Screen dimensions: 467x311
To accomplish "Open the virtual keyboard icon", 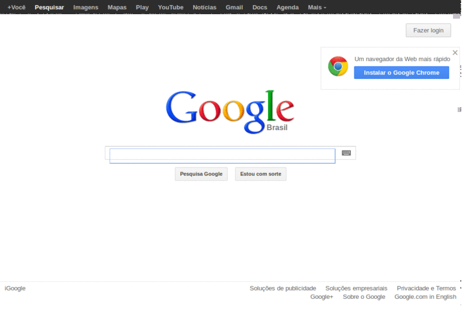I will click(346, 153).
